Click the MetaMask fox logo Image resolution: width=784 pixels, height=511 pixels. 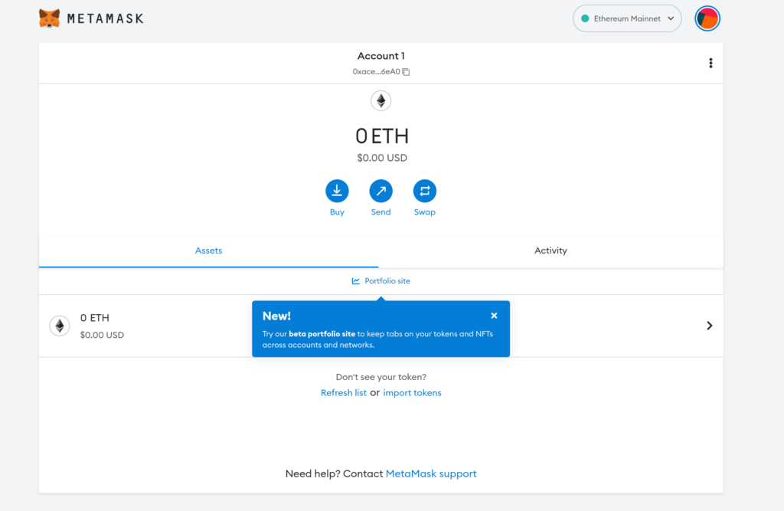(50, 18)
